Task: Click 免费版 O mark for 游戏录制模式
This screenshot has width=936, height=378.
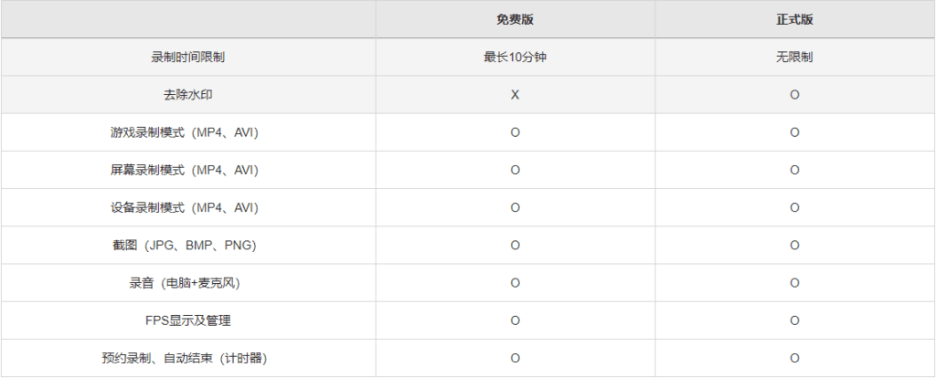Action: pyautogui.click(x=515, y=132)
